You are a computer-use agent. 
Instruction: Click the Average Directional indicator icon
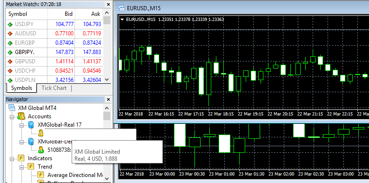(x=40, y=175)
